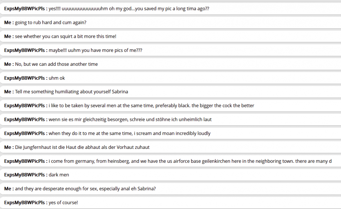This screenshot has width=341, height=209.
Task: Select the message beginning "going to"
Action: (51, 23)
